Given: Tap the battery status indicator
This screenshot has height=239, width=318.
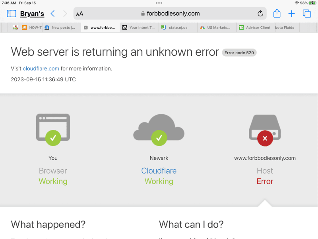Looking at the screenshot, I should 312,3.
